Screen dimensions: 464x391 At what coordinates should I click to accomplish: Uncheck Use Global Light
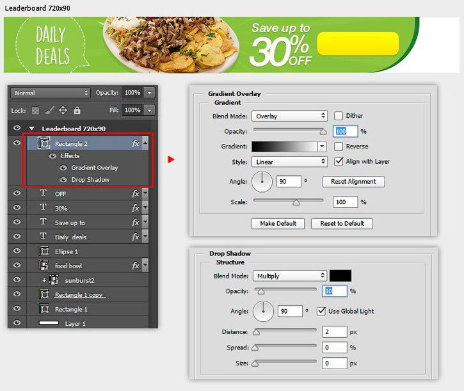click(321, 311)
